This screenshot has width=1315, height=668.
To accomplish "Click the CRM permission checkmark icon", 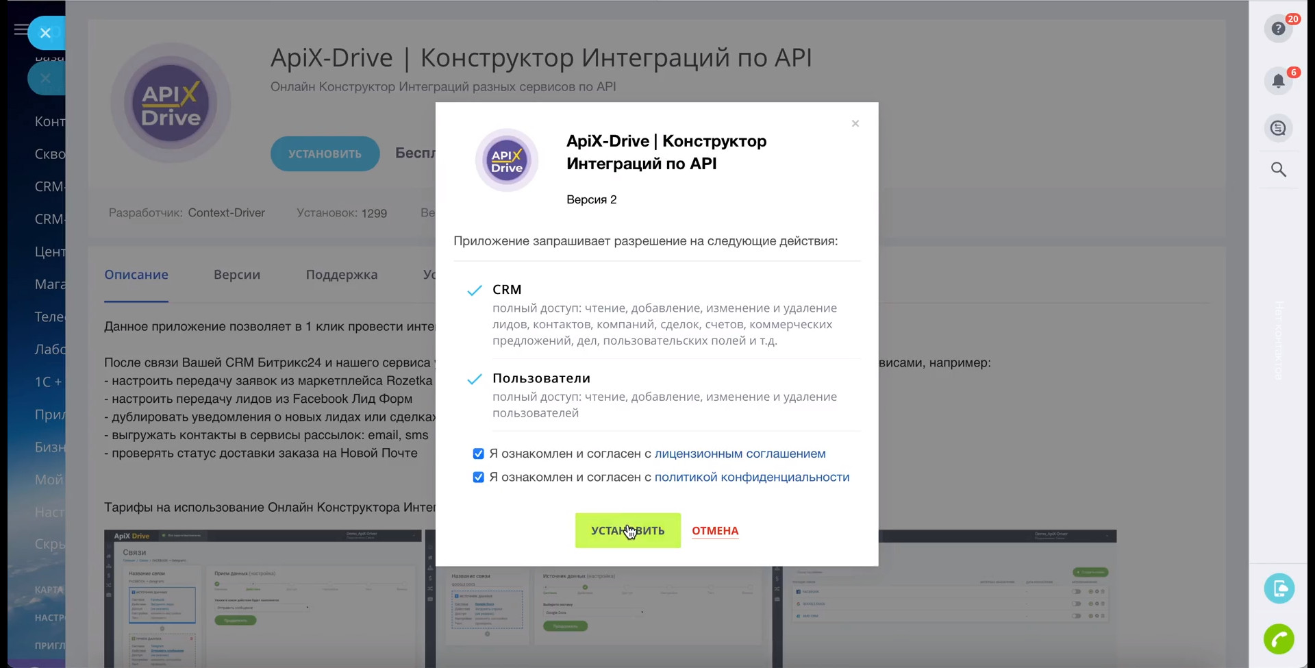I will [475, 290].
